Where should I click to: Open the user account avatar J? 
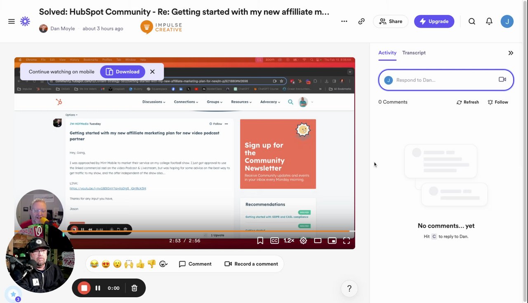507,21
